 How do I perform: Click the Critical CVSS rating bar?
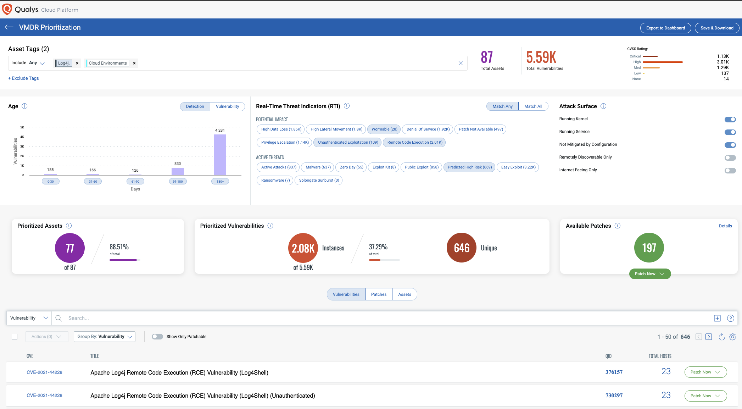(x=650, y=56)
